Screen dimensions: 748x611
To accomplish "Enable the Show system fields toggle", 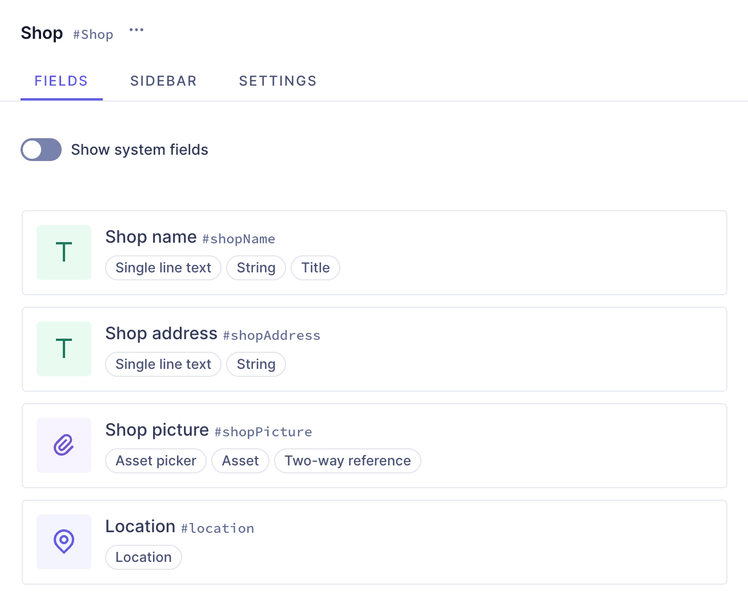I will pos(41,150).
